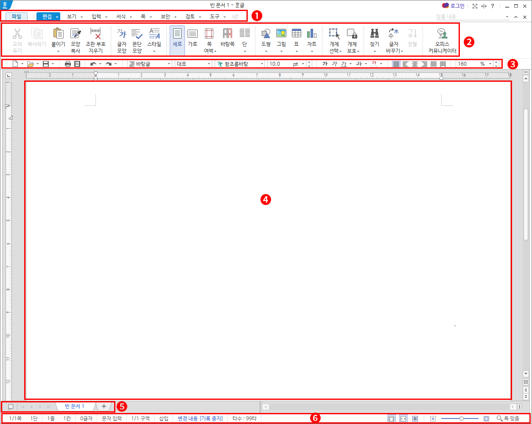
Task: Open the 파일 menu
Action: click(17, 17)
